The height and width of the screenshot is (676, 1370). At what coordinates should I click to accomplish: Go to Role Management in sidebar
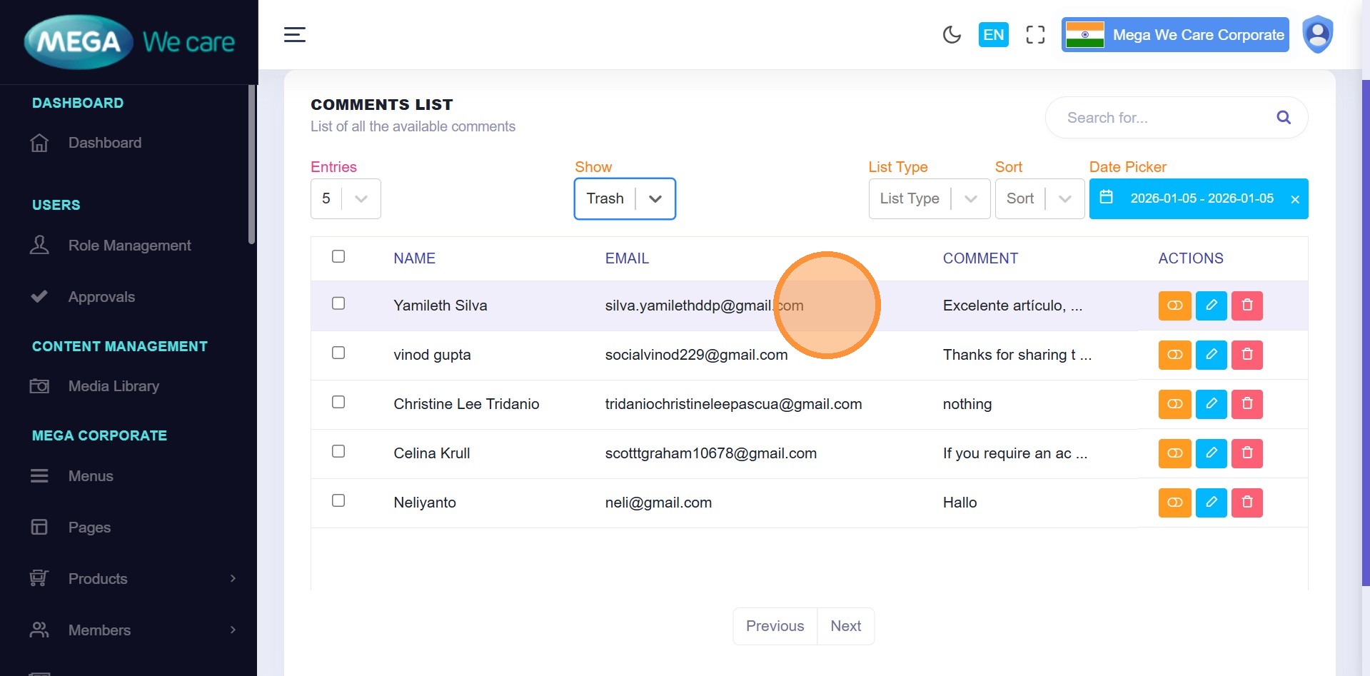click(x=129, y=246)
